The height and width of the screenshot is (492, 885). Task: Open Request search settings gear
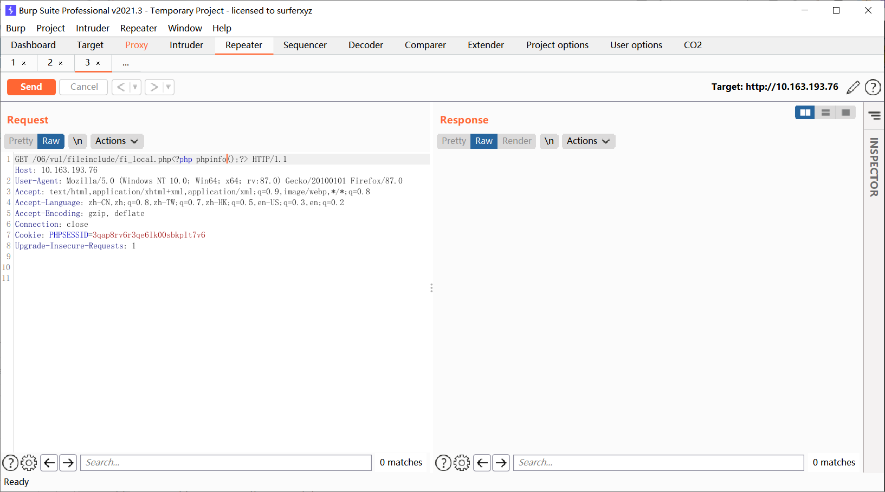click(29, 463)
